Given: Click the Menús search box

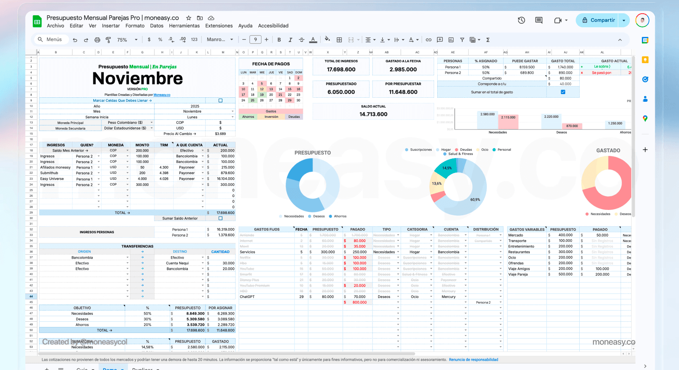Looking at the screenshot, I should (x=50, y=39).
